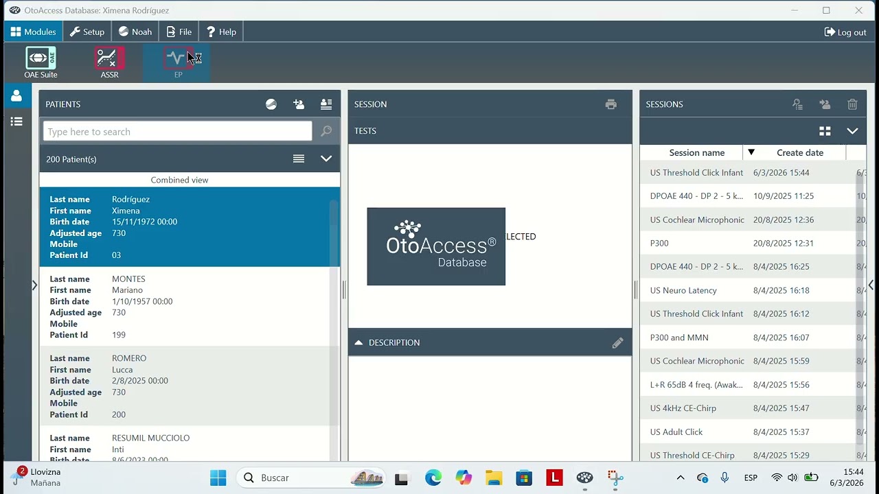Image resolution: width=879 pixels, height=494 pixels.
Task: Open the File menu
Action: [x=179, y=32]
